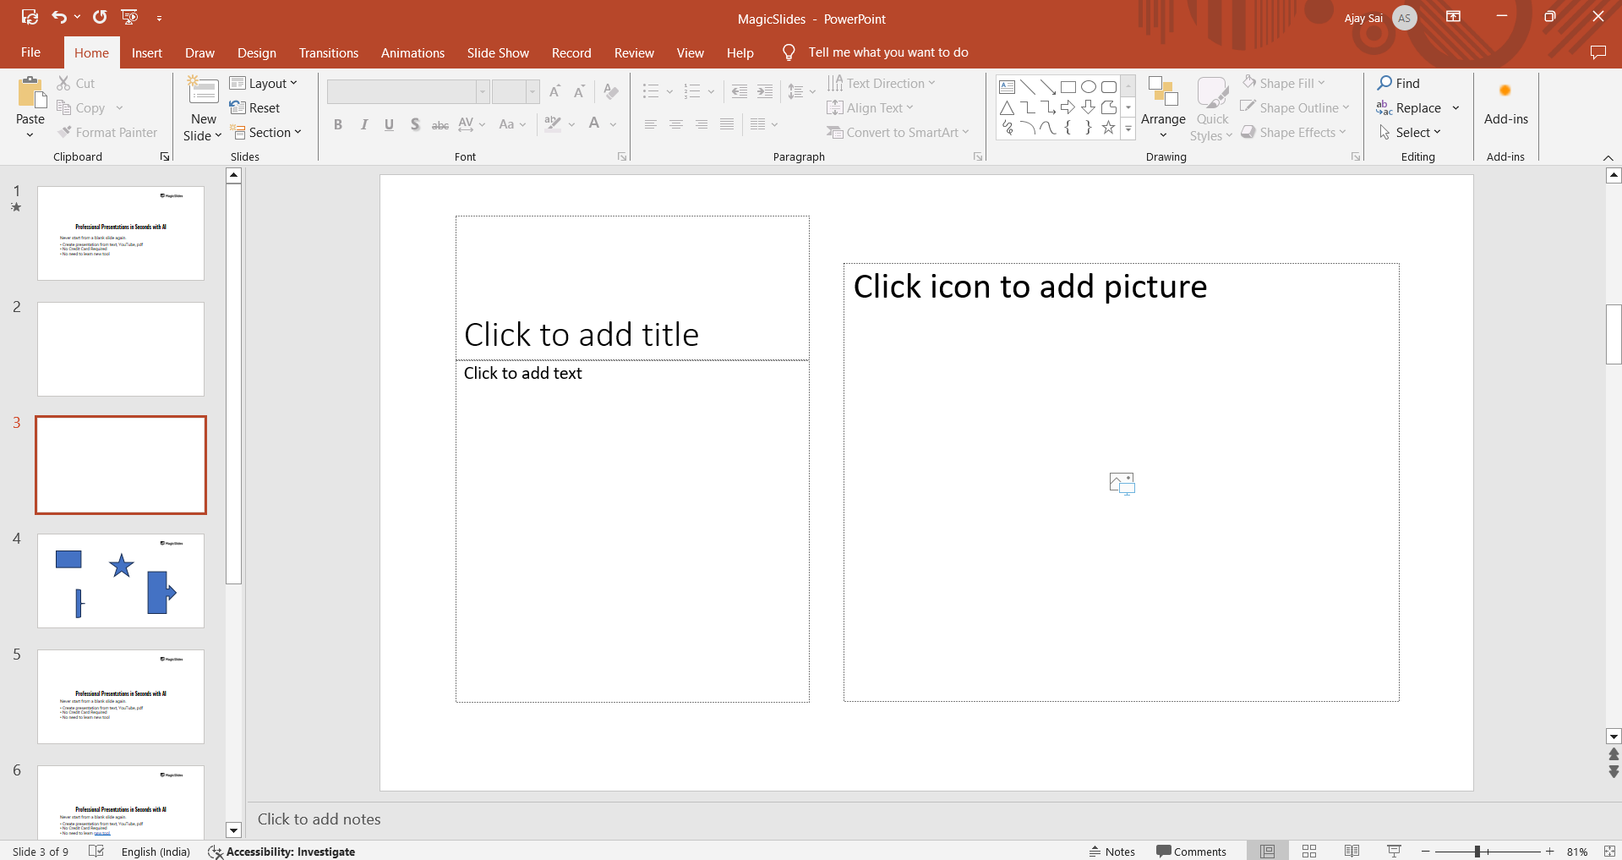Toggle the Comments pane in status bar
Image resolution: width=1622 pixels, height=860 pixels.
pyautogui.click(x=1191, y=852)
